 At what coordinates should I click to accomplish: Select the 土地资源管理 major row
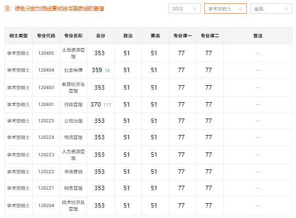[149, 53]
